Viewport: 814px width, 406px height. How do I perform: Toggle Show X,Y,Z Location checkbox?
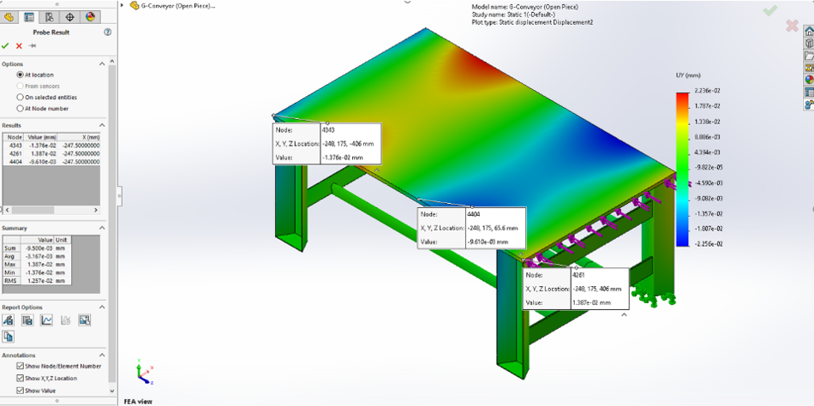(21, 378)
